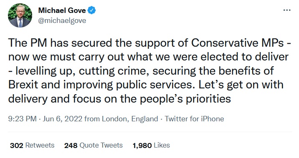
Task: Click the Retweets label word
Action: [40, 145]
